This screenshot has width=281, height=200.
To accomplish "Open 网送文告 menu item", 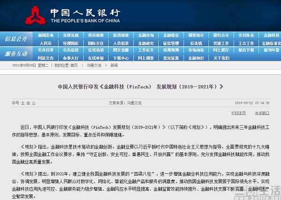I will tap(45, 58).
